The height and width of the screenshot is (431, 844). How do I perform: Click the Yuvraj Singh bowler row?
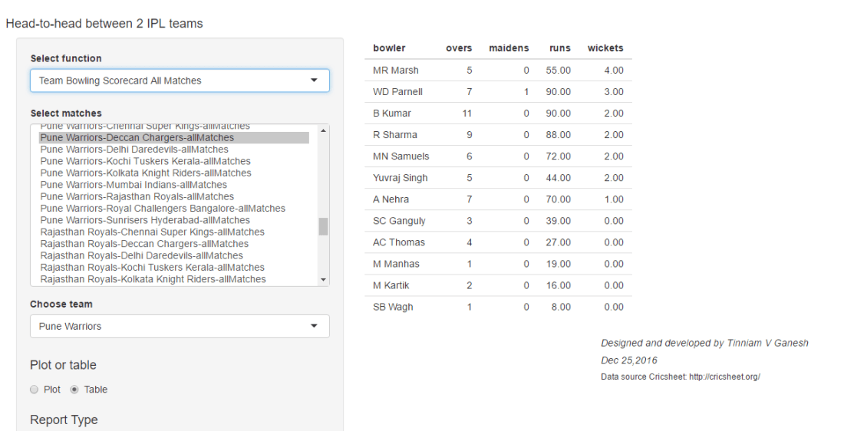tap(498, 178)
